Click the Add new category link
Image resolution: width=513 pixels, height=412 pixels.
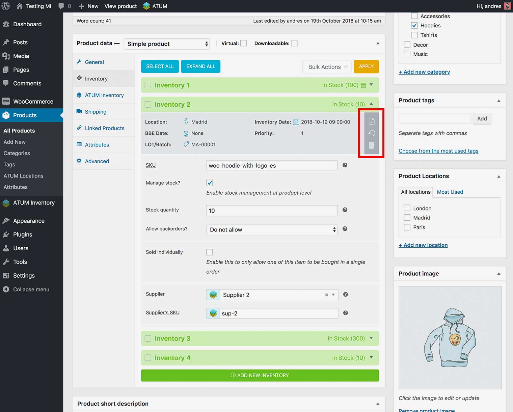click(424, 72)
